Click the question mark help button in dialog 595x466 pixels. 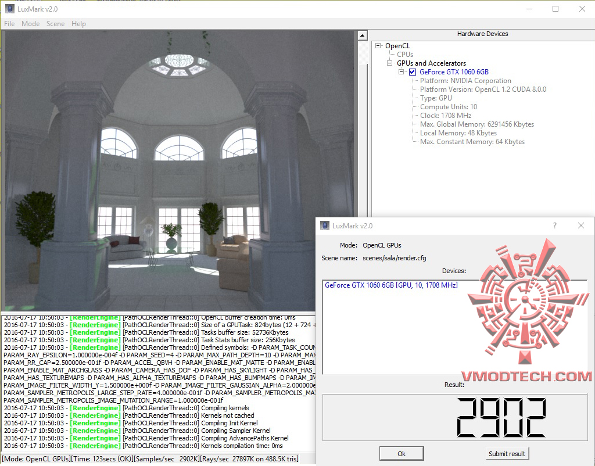pos(555,225)
